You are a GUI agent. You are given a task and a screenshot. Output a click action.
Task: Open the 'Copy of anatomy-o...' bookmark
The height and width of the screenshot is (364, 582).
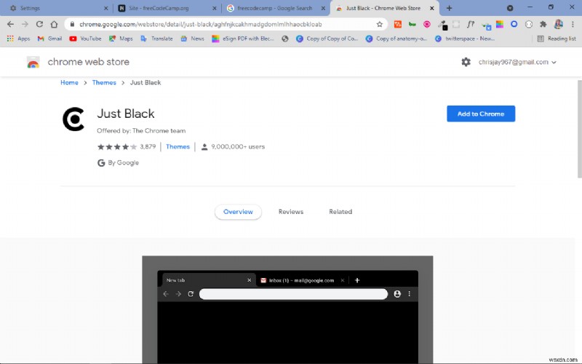[x=396, y=39]
